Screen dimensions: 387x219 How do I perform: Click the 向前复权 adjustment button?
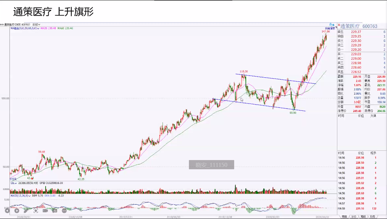[x=330, y=28]
